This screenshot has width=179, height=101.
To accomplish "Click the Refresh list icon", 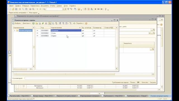I will 74,23.
